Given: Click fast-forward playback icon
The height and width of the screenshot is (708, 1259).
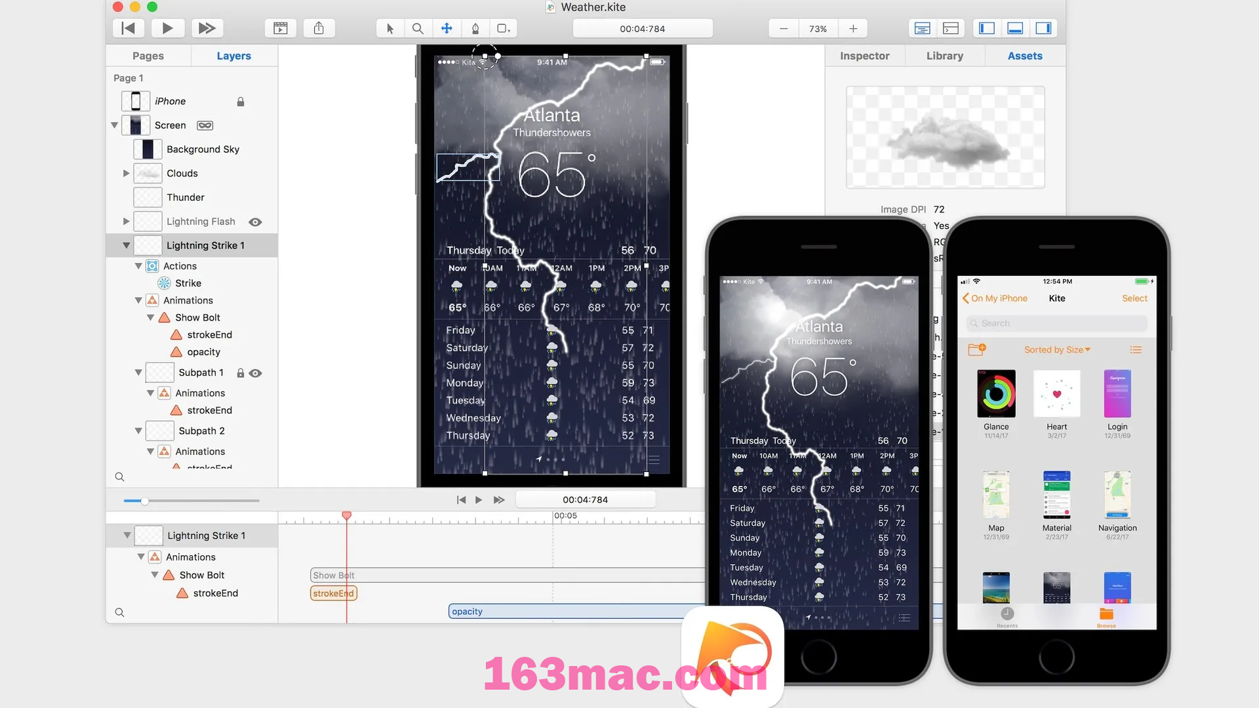Looking at the screenshot, I should pos(206,28).
